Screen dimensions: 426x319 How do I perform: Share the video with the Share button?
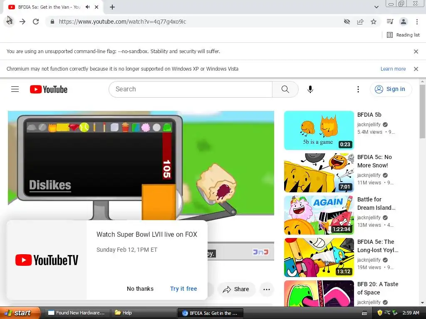(236, 289)
